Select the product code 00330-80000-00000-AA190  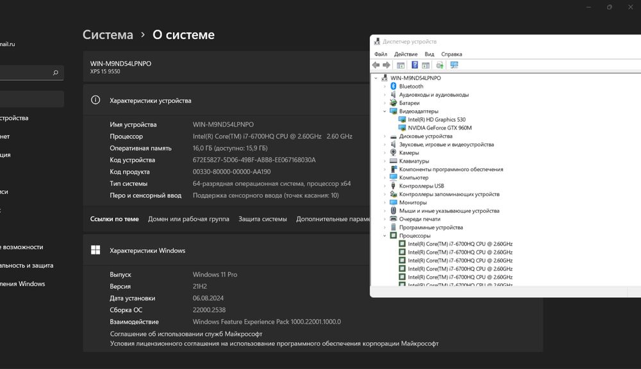(231, 172)
